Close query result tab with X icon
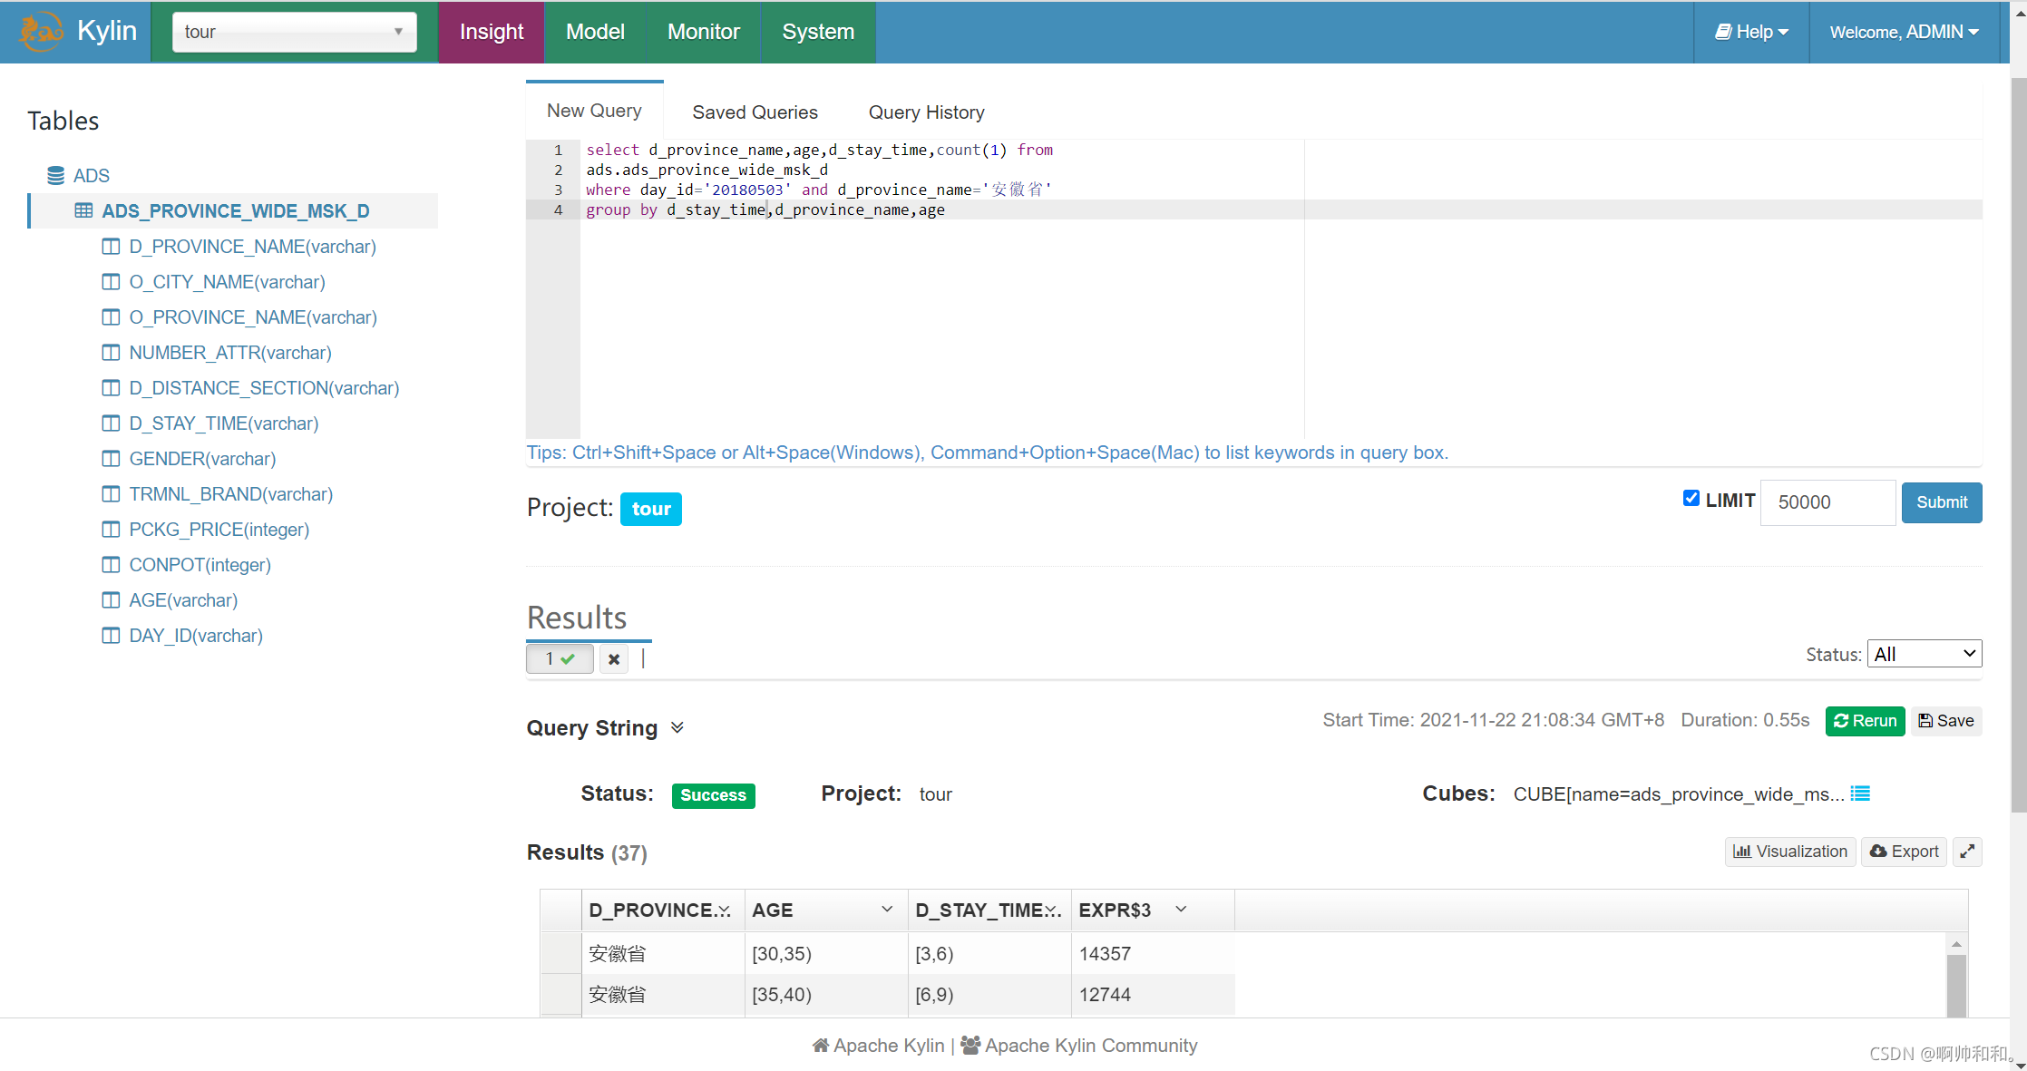Image resolution: width=2027 pixels, height=1071 pixels. [x=614, y=659]
